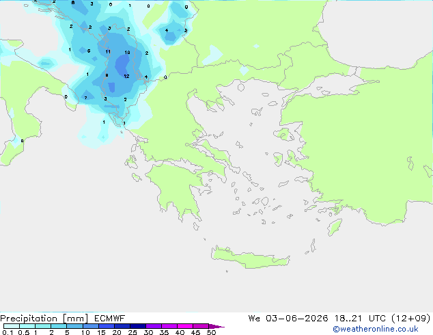Viewport: 433px width, 335px height.
Task: Select the 40–45 mm magenta legend swatch
Action: [x=185, y=326]
